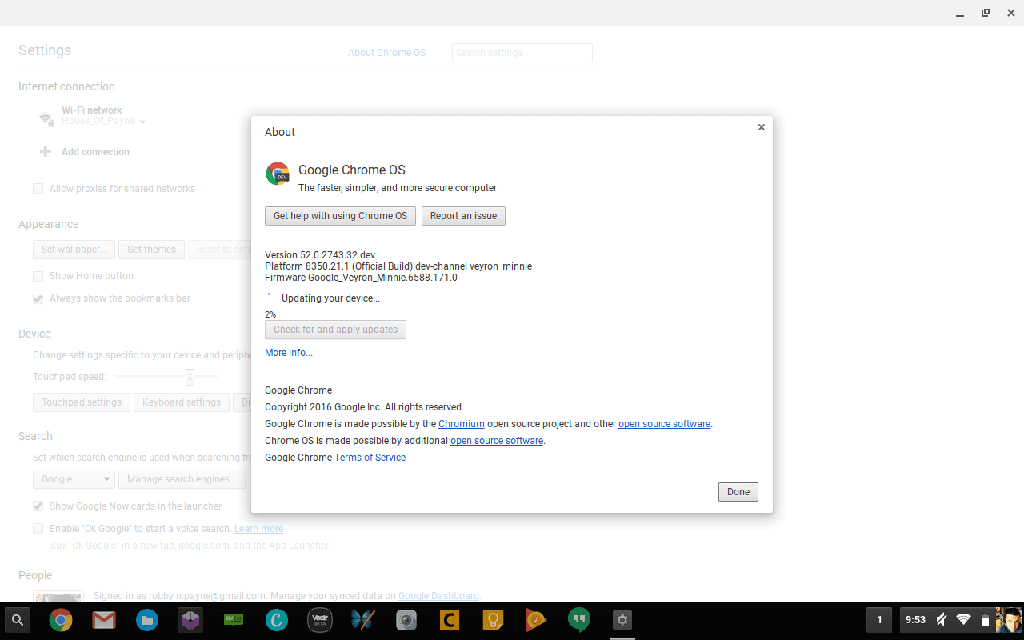The width and height of the screenshot is (1024, 640).
Task: Click the Done button
Action: coord(738,492)
